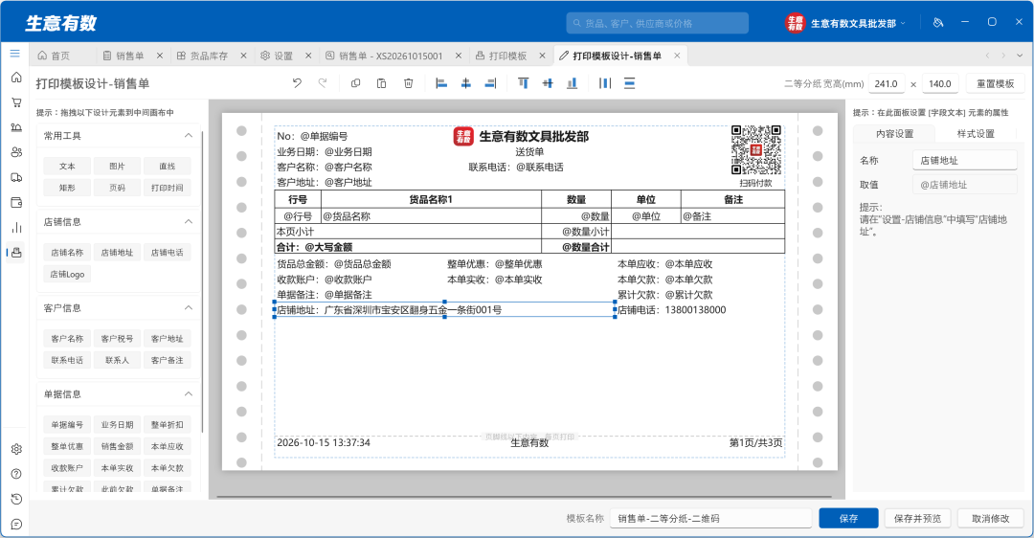This screenshot has height=538, width=1034.
Task: Open the home icon in the left sidebar
Action: [x=16, y=78]
